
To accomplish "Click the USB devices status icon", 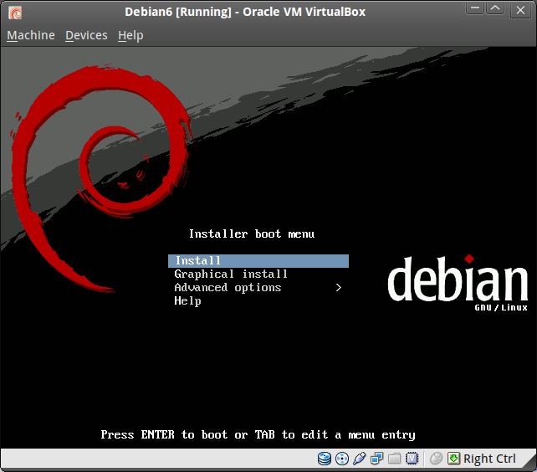I will point(360,459).
